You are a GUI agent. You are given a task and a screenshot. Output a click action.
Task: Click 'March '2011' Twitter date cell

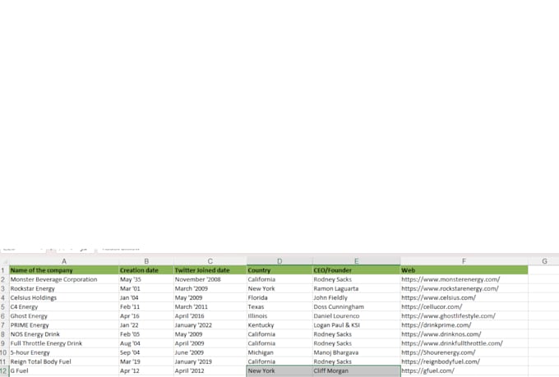pos(210,307)
